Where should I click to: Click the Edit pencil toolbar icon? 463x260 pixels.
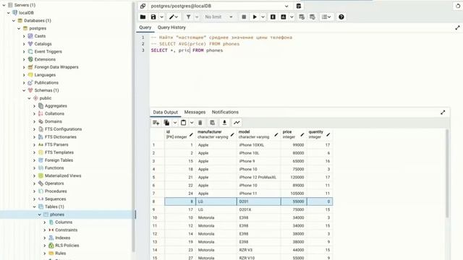click(172, 17)
